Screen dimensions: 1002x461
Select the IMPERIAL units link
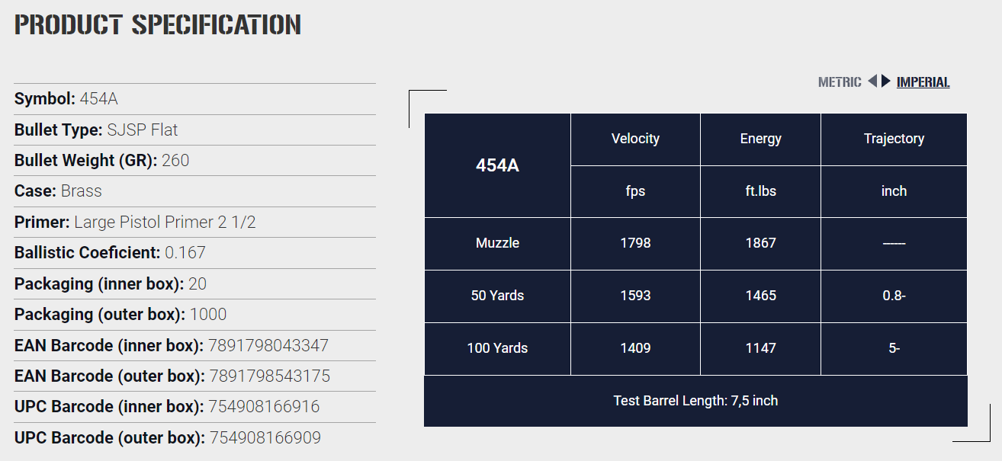point(923,82)
